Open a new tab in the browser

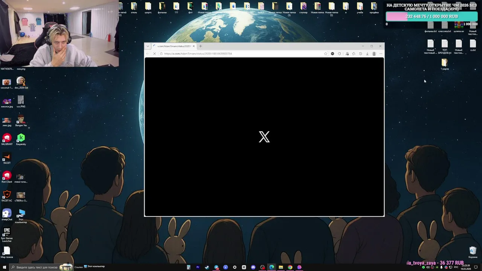pyautogui.click(x=200, y=46)
